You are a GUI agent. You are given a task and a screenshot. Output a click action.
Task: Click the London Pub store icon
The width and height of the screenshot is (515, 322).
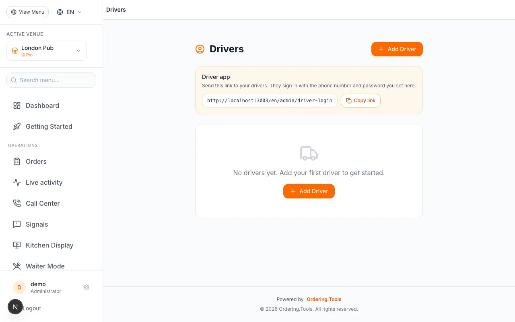15,51
